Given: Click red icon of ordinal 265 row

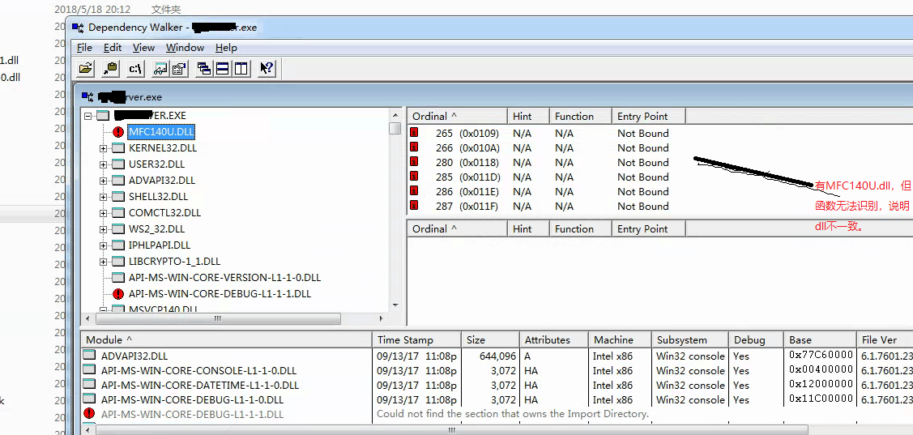Looking at the screenshot, I should 415,133.
